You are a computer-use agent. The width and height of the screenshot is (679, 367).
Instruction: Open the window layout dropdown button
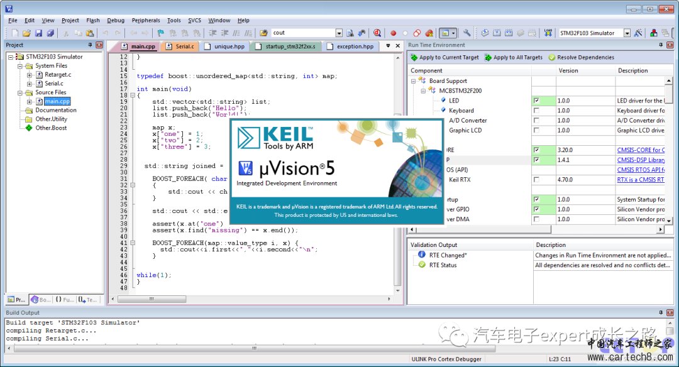pos(453,33)
